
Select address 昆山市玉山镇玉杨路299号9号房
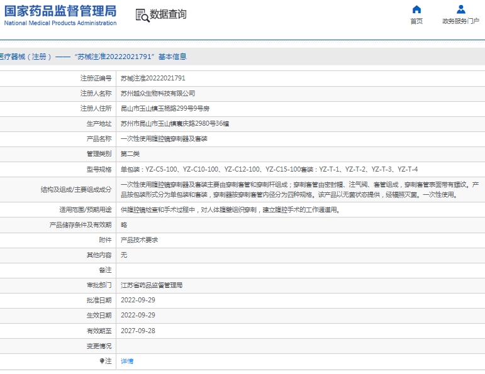pyautogui.click(x=165, y=109)
